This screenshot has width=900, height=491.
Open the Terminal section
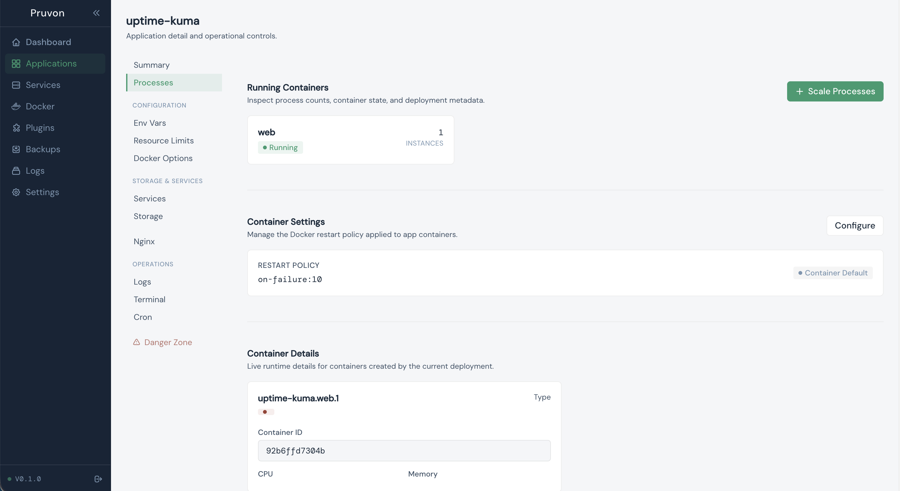click(174, 300)
